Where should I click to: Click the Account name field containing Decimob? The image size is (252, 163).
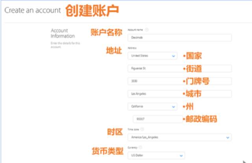tap(180, 38)
